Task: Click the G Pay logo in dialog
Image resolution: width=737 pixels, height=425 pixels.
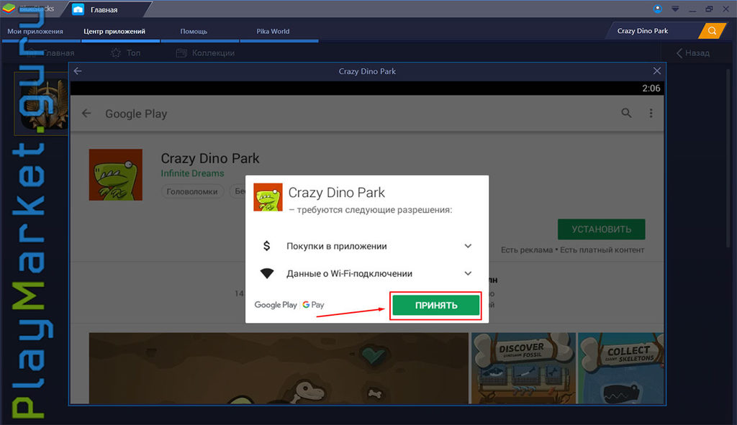Action: coord(313,305)
